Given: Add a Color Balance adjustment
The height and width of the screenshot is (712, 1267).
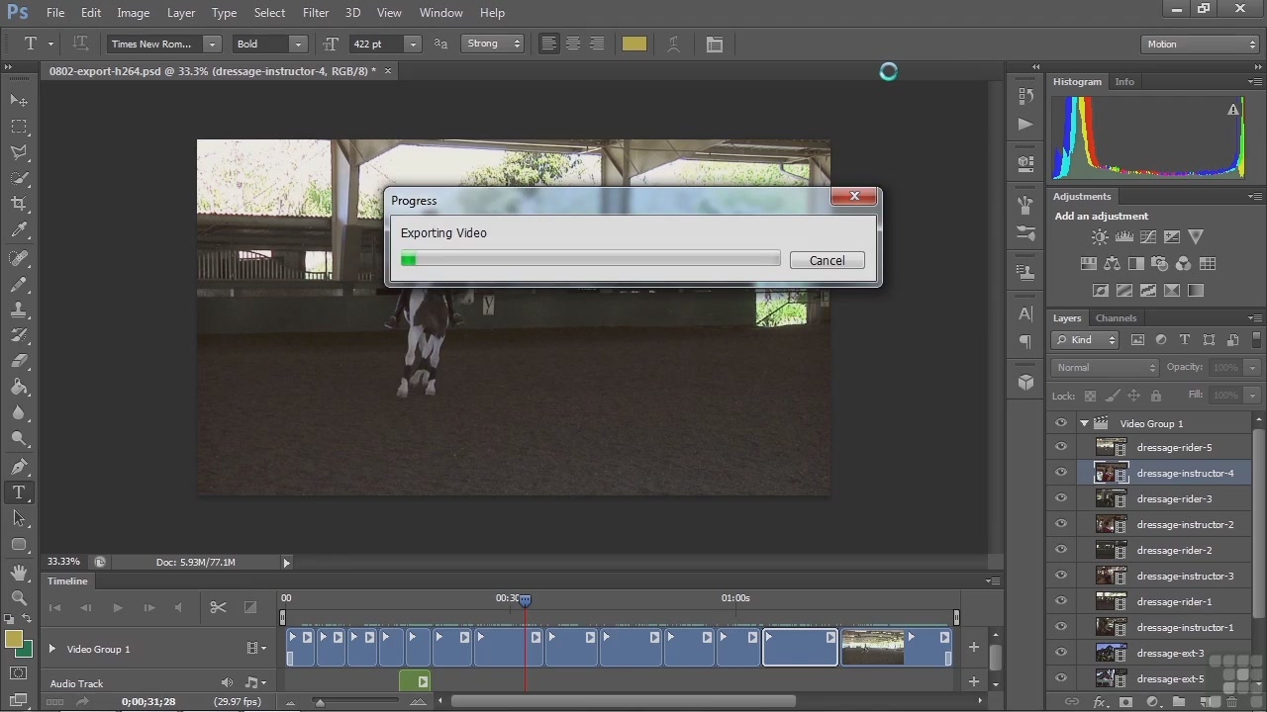Looking at the screenshot, I should tap(1112, 264).
